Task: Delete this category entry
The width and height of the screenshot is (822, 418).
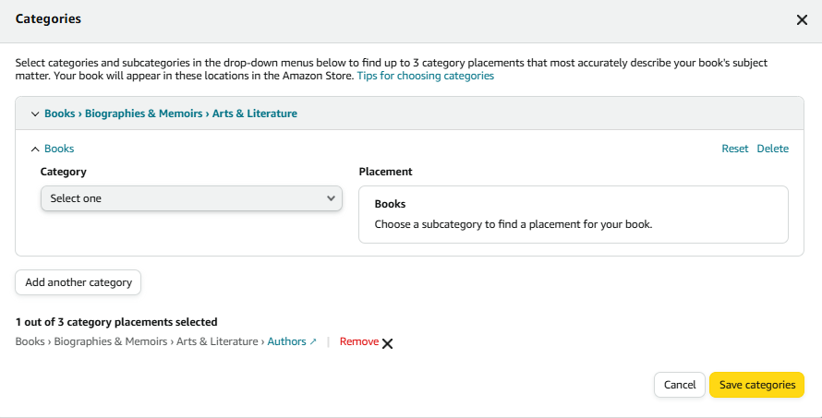Action: click(772, 149)
